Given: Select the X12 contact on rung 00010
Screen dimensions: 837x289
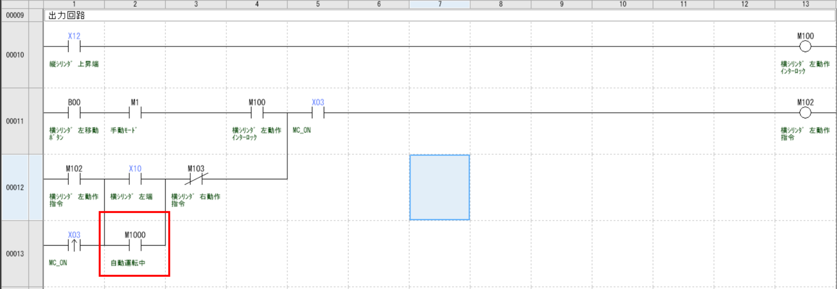Looking at the screenshot, I should click(74, 46).
